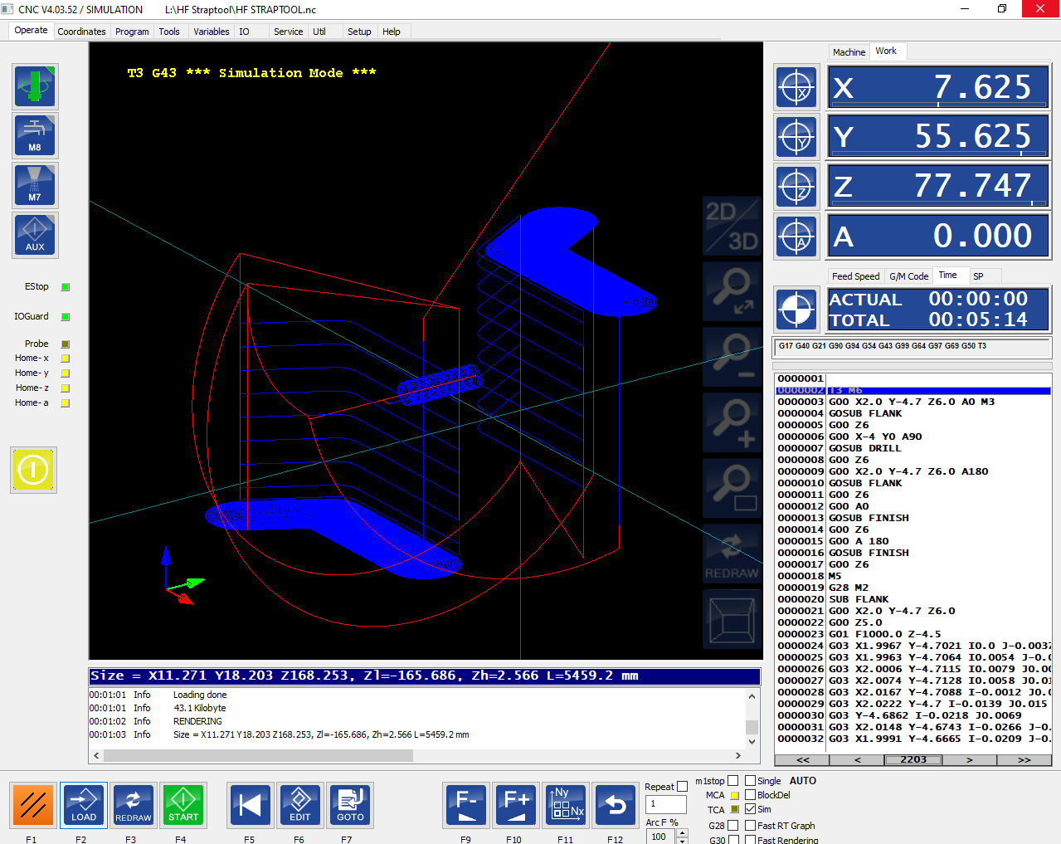The width and height of the screenshot is (1061, 844).
Task: Toggle the M8 flood coolant button
Action: click(35, 136)
